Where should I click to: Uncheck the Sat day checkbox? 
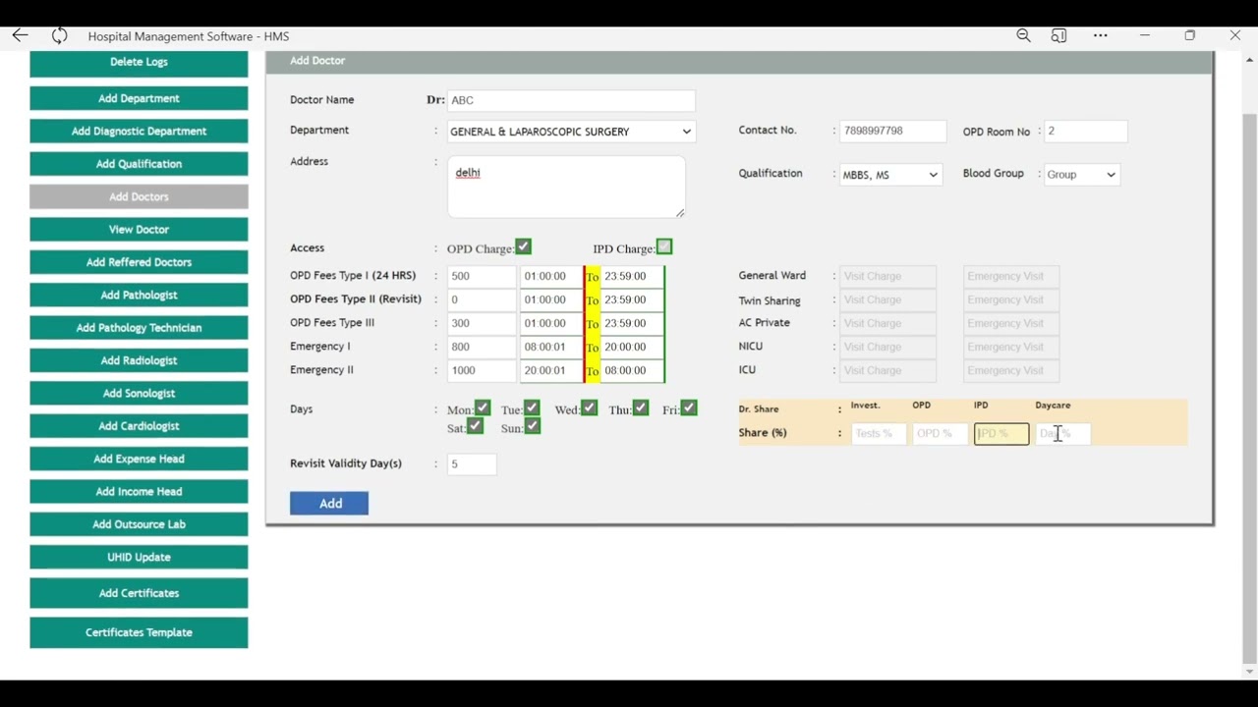476,426
